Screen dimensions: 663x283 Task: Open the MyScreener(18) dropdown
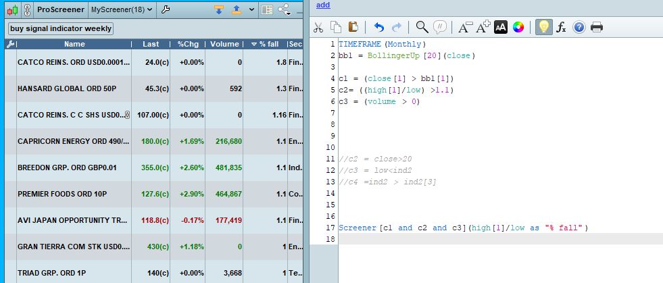click(x=122, y=9)
